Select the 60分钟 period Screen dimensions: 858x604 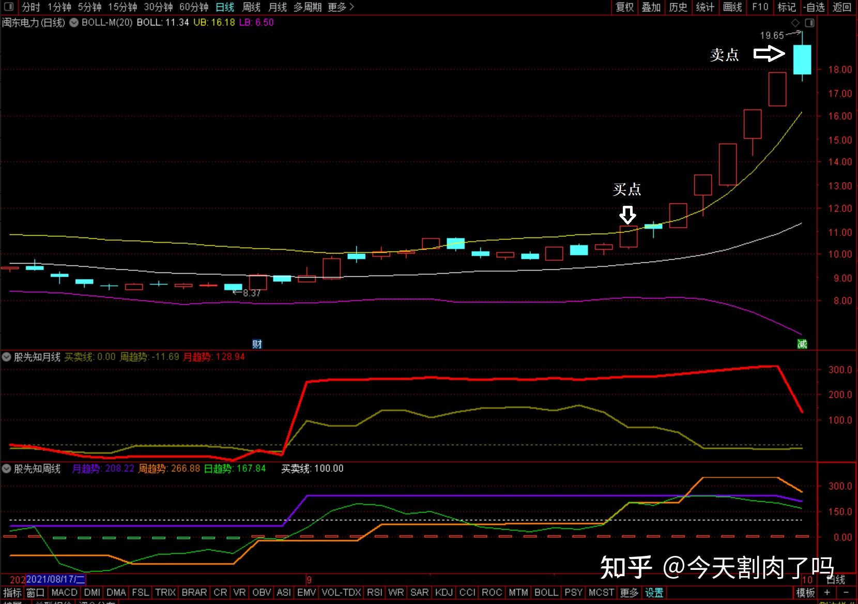[x=194, y=7]
